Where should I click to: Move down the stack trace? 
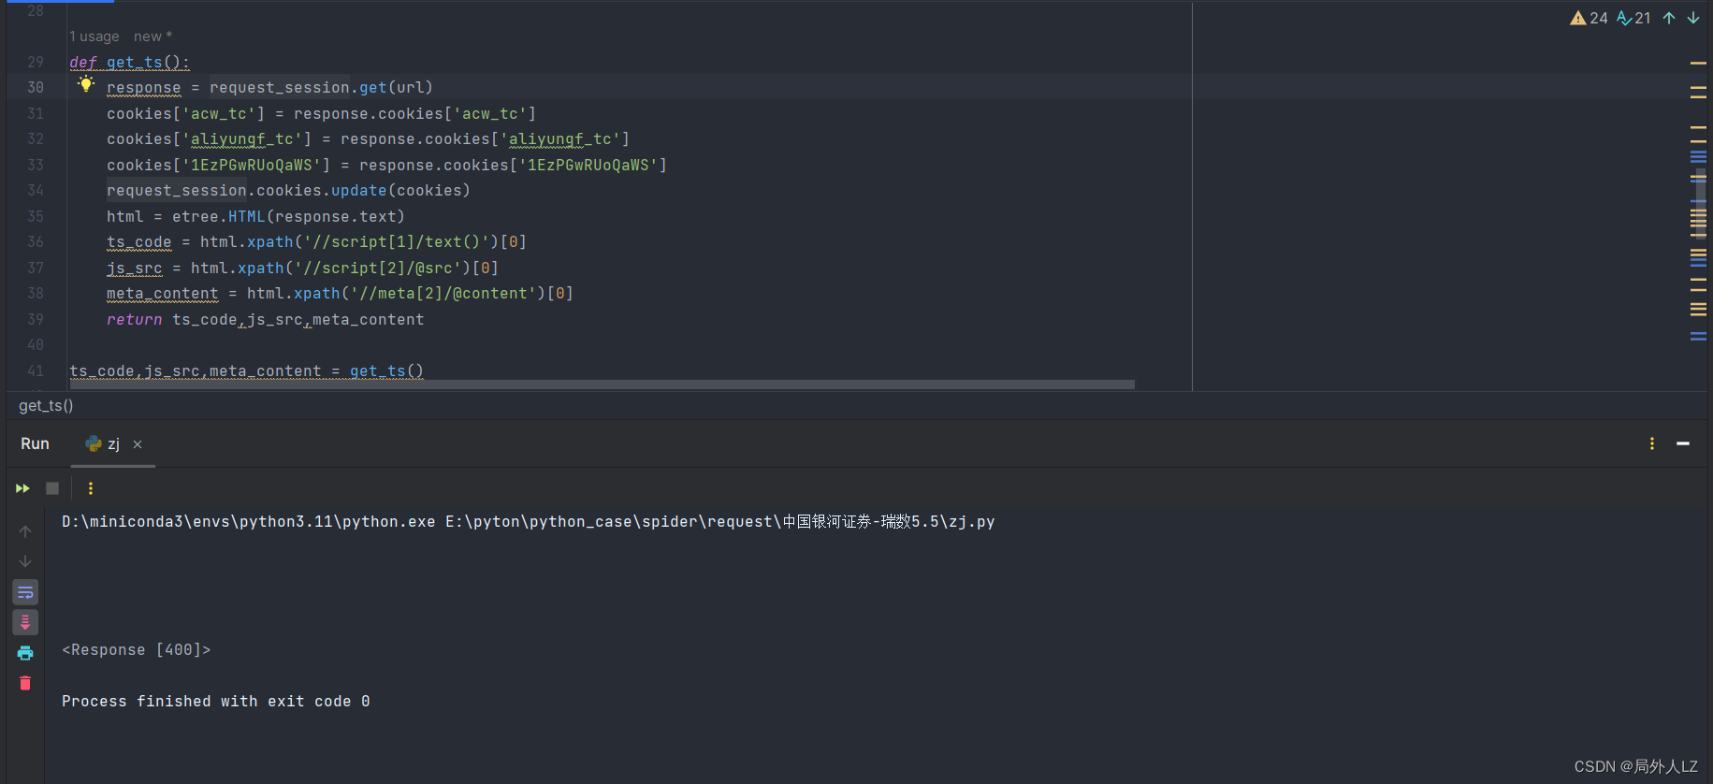click(x=25, y=561)
